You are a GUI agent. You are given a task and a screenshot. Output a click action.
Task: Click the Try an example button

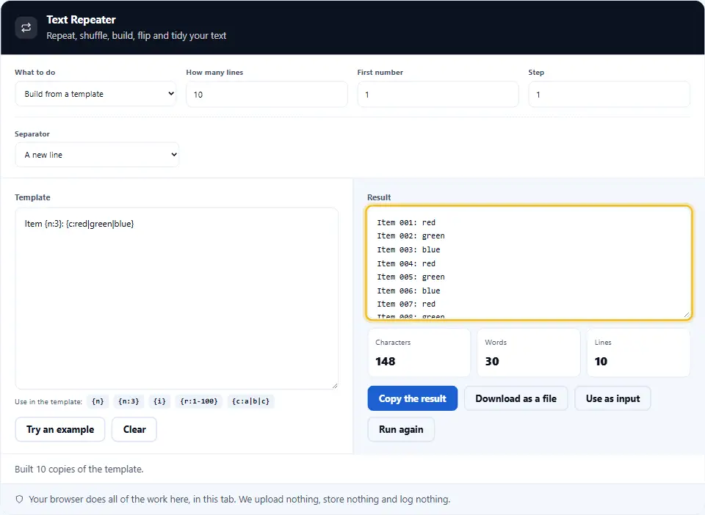point(60,430)
